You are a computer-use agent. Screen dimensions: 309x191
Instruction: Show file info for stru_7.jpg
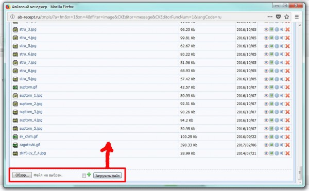(x=277, y=63)
